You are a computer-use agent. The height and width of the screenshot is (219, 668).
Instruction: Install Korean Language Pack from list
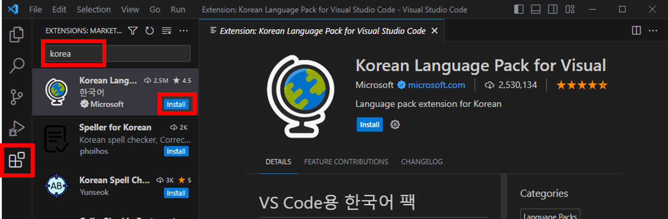pyautogui.click(x=176, y=105)
